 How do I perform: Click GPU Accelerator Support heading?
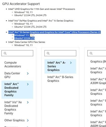(x=21, y=4)
